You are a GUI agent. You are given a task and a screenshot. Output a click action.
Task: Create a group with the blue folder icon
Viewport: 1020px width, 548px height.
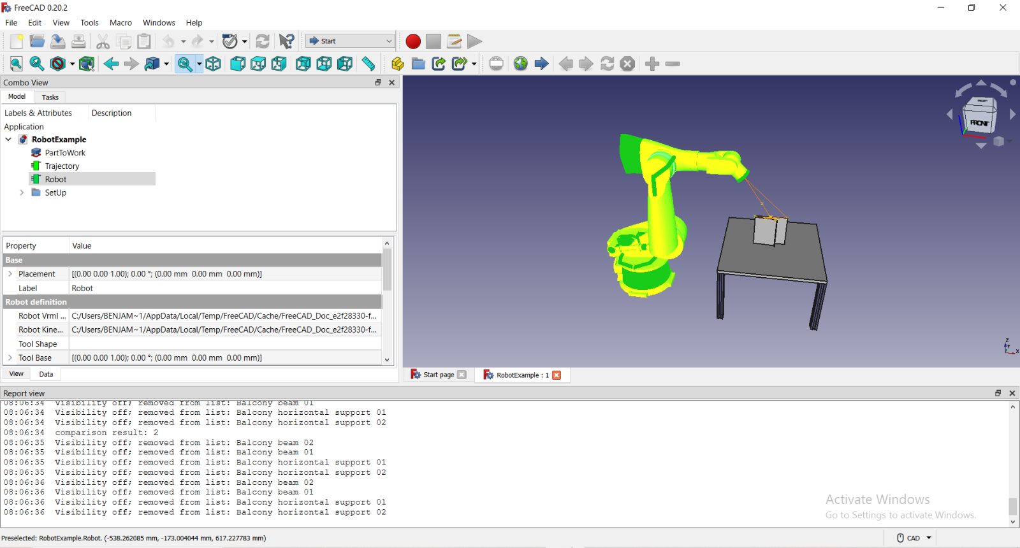tap(418, 64)
